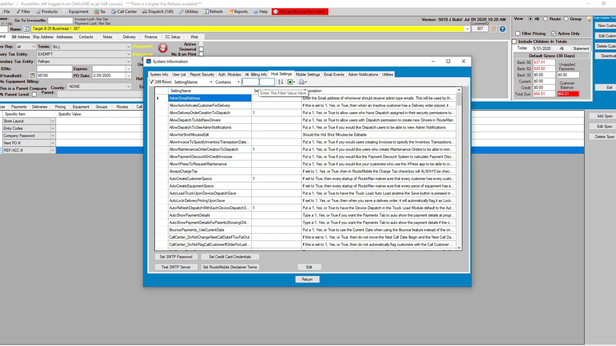Switch to the Mobile Settings tab
This screenshot has width=616, height=346.
click(308, 74)
